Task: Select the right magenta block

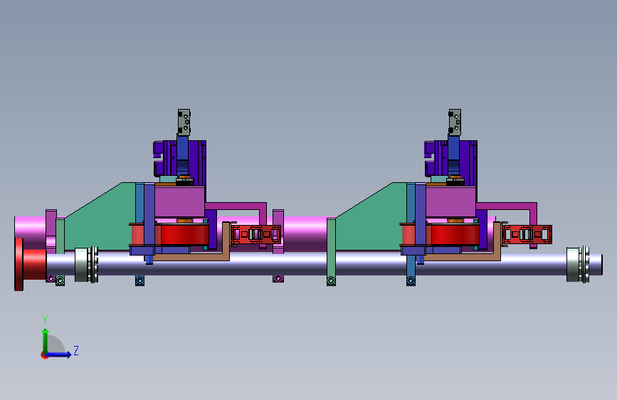Action: [451, 202]
